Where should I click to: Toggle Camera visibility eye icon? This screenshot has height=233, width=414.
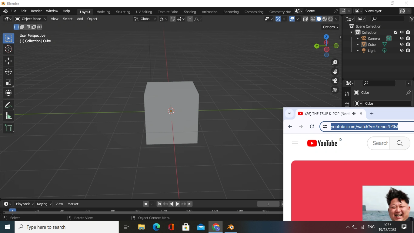coord(402,38)
